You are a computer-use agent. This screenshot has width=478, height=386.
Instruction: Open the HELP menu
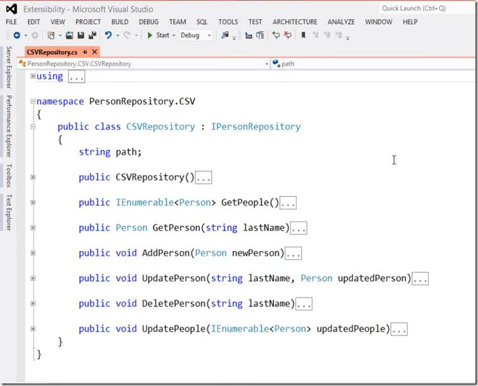pos(410,22)
